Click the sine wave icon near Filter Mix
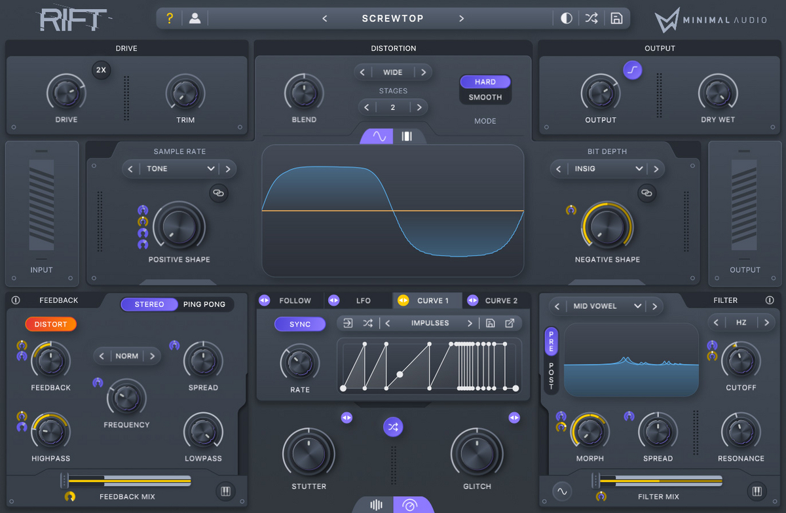Image resolution: width=786 pixels, height=513 pixels. (561, 491)
